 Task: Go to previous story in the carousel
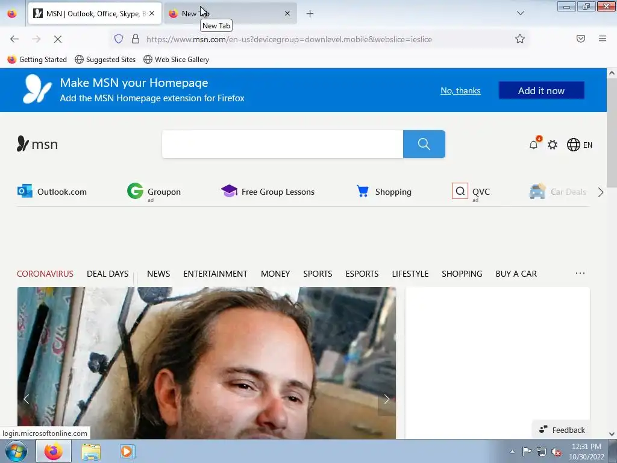pyautogui.click(x=27, y=399)
